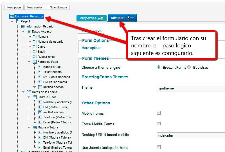
Task: Collapse the Informacion Usuario node
Action: [18, 26]
